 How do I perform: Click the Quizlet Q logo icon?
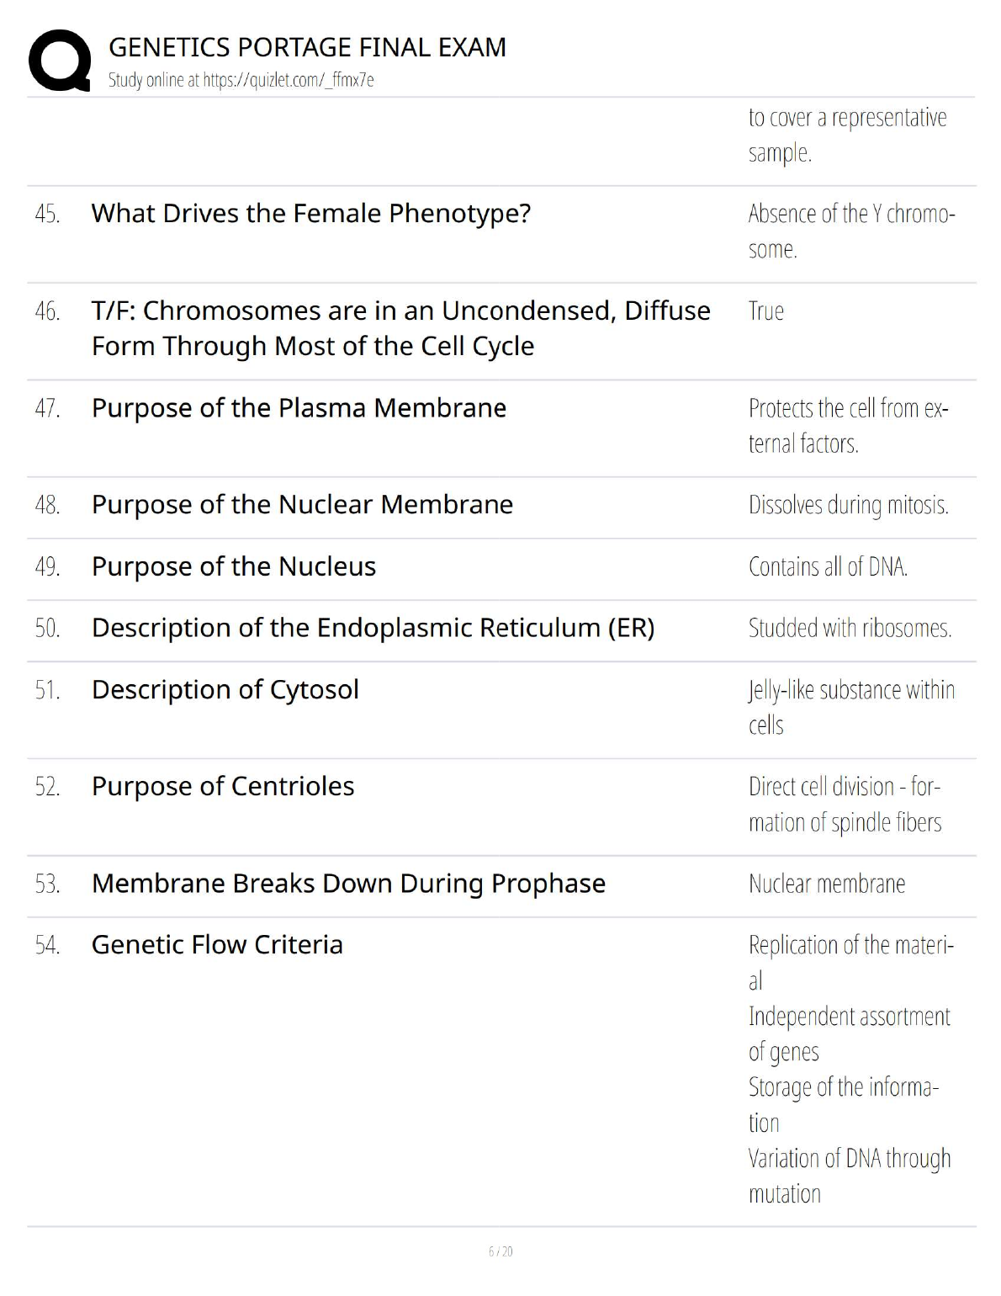pos(60,61)
